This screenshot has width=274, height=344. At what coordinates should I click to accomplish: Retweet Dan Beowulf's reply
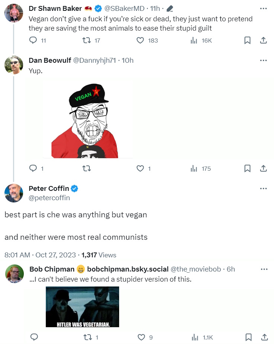pyautogui.click(x=87, y=168)
